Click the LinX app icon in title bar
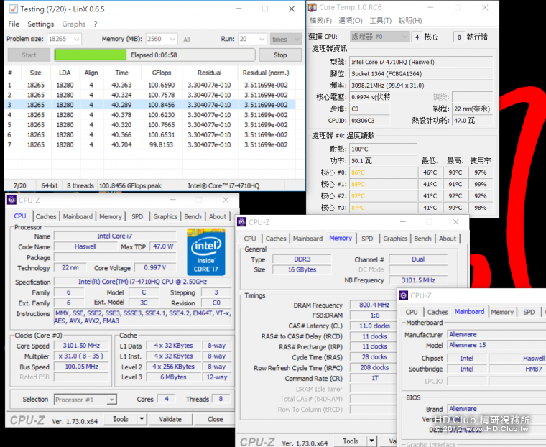This screenshot has width=546, height=447. coord(13,9)
